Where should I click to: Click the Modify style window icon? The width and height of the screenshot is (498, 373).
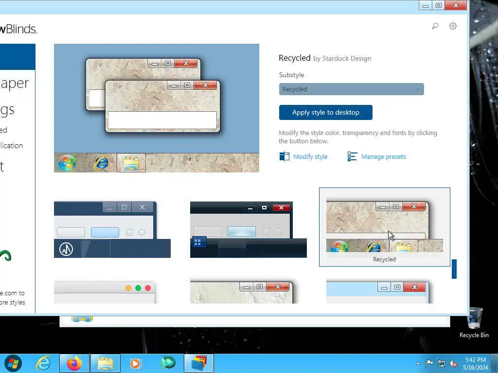click(x=284, y=156)
